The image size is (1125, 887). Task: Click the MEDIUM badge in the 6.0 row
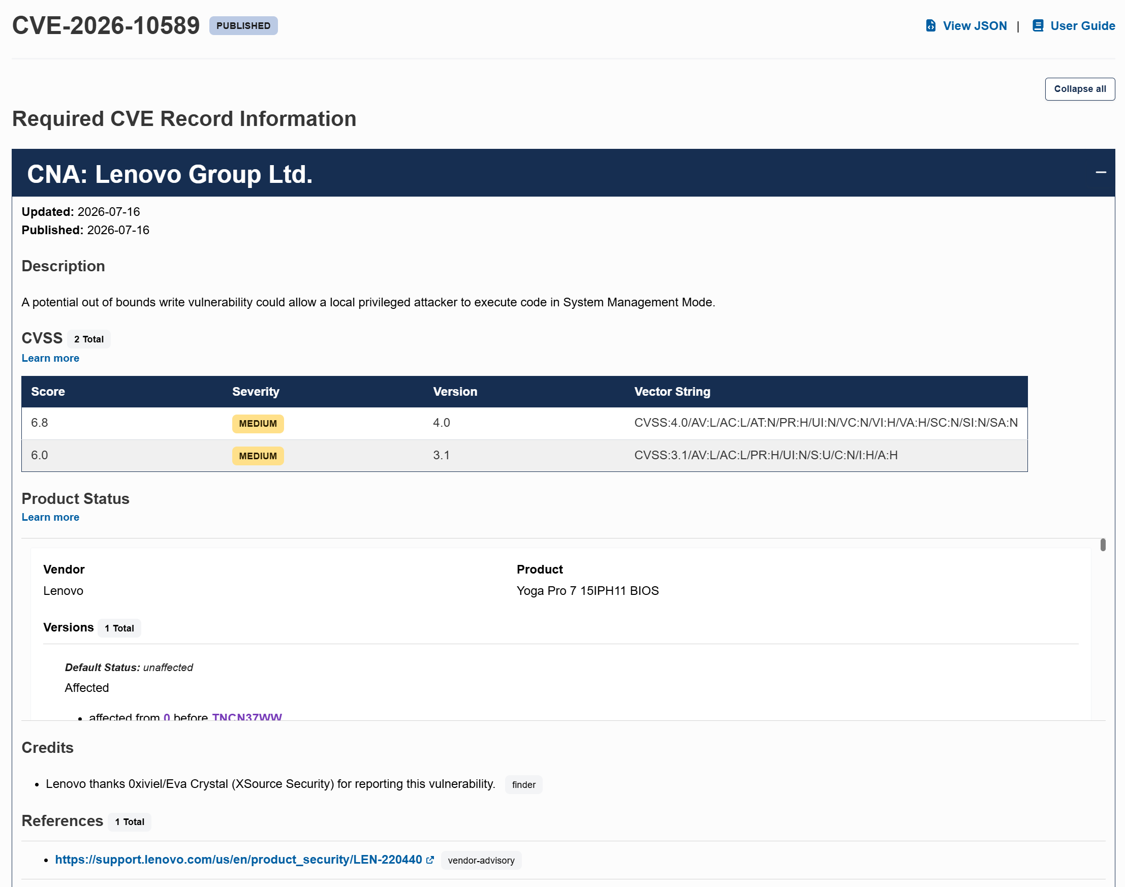[x=258, y=456]
